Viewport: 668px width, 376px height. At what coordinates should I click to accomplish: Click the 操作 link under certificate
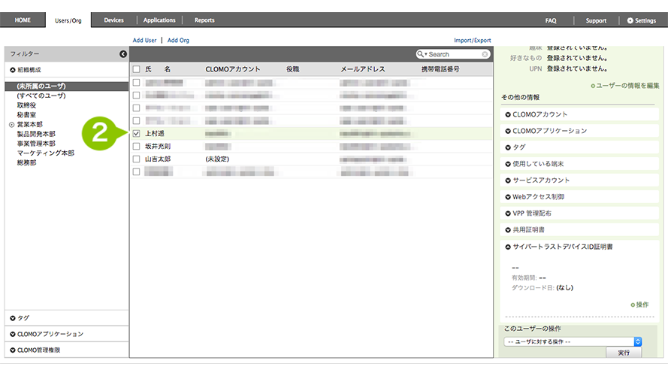tap(639, 305)
